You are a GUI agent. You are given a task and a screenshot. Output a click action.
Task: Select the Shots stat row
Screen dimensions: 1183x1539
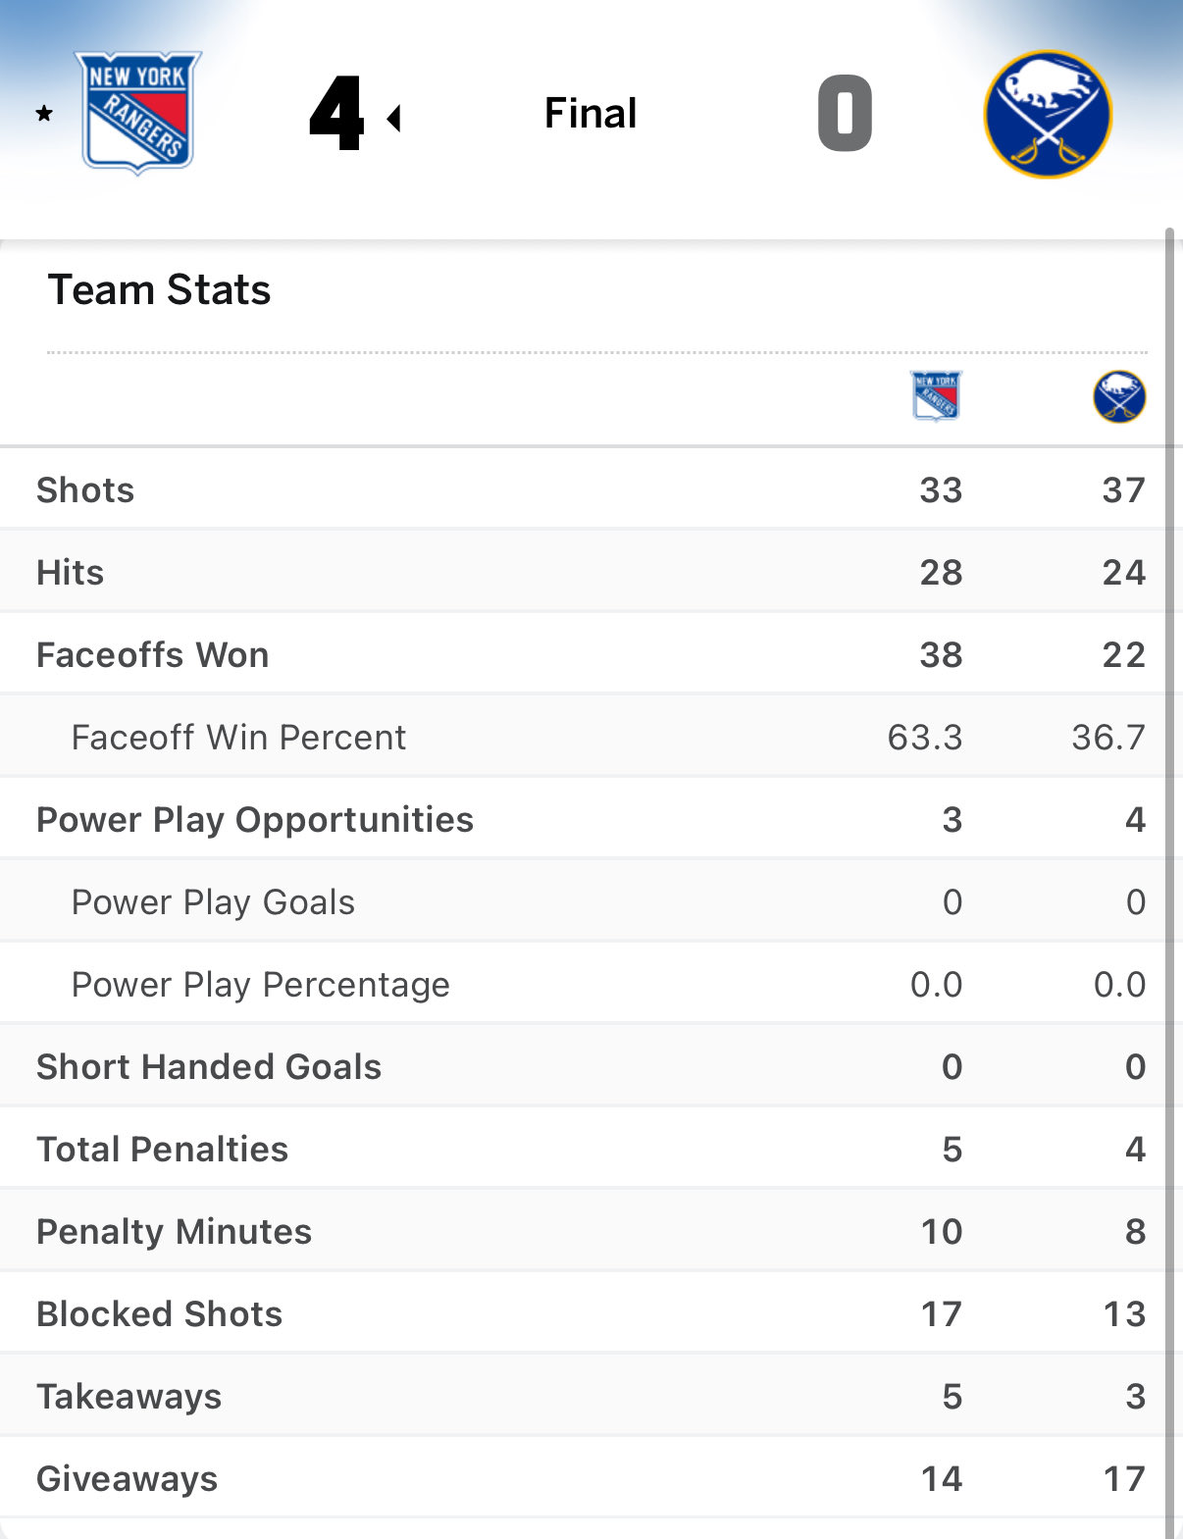pyautogui.click(x=85, y=489)
